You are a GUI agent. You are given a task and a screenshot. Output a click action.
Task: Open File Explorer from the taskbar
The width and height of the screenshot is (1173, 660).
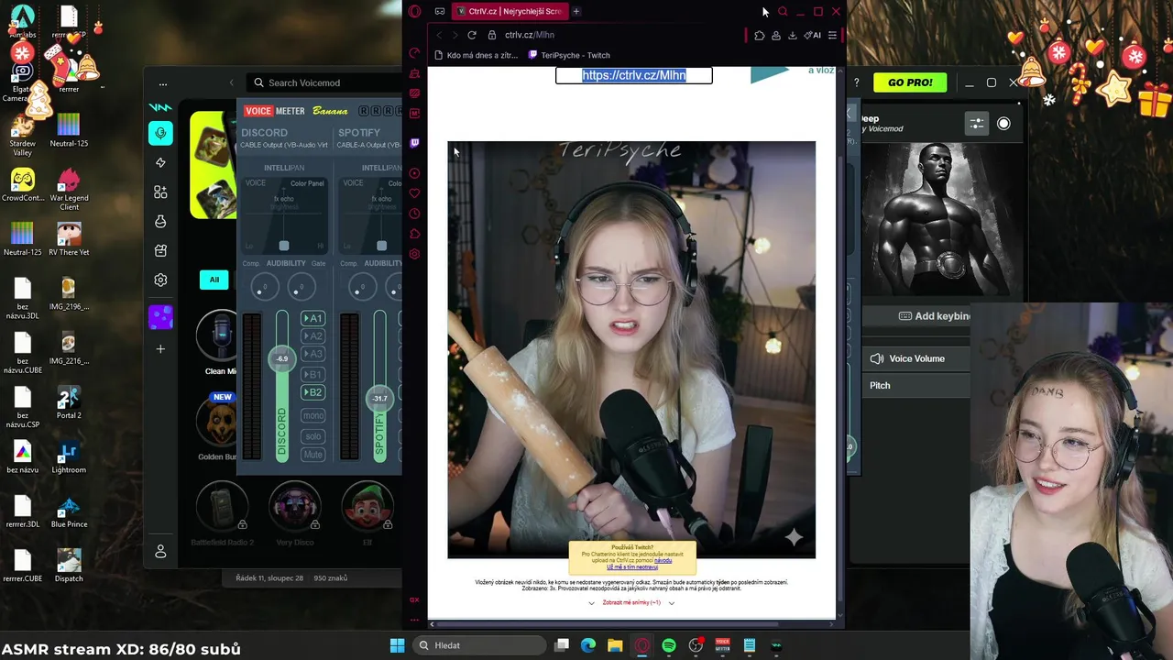click(615, 645)
